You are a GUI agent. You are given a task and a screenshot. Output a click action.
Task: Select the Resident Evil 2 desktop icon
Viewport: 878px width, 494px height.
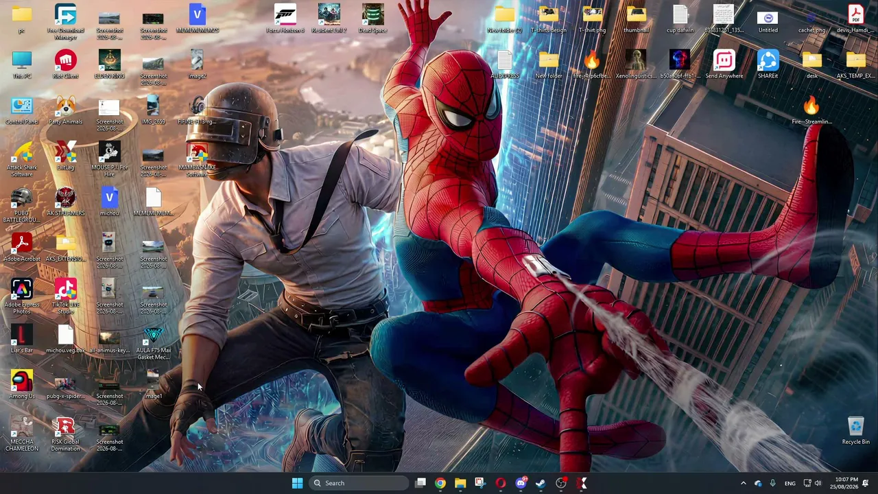[x=329, y=19]
